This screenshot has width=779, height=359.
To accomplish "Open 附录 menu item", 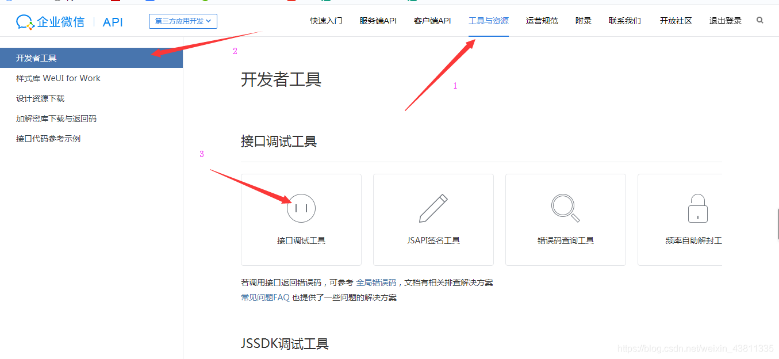I will [584, 21].
